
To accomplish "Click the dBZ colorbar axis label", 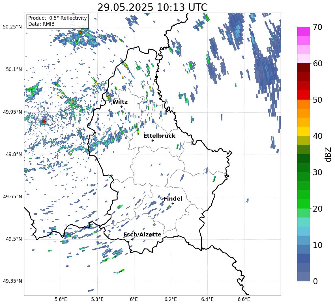I will 328,154.
